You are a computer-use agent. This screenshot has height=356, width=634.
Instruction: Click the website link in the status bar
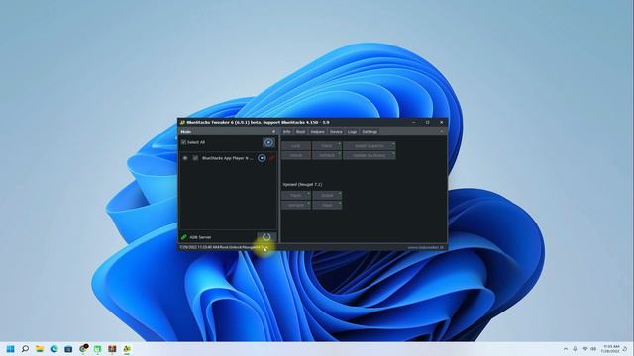coord(425,247)
